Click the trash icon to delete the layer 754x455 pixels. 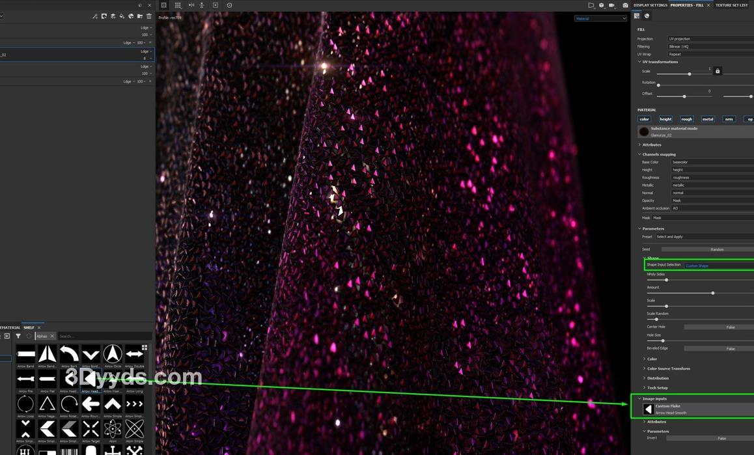[x=149, y=16]
